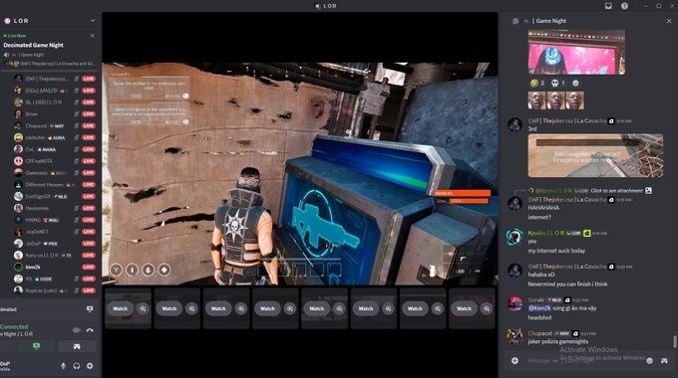The image size is (678, 378).
Task: Open the Inbox icon in title bar
Action: 608,6
